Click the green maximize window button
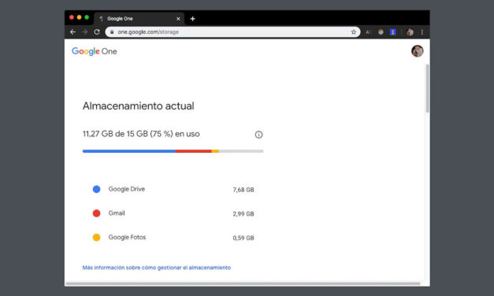Viewport: 494px width, 296px height. pyautogui.click(x=87, y=17)
